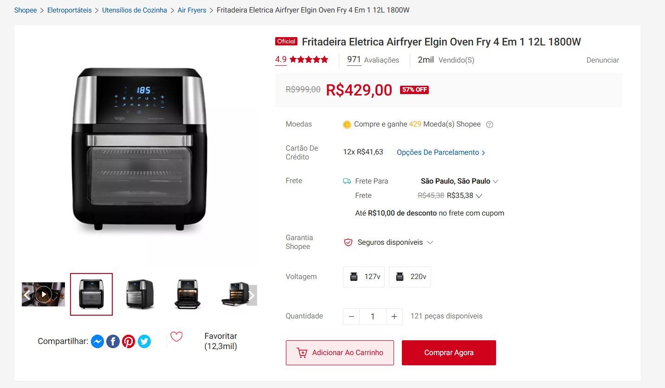Go to Eletroportáteis breadcrumb category

tap(70, 10)
